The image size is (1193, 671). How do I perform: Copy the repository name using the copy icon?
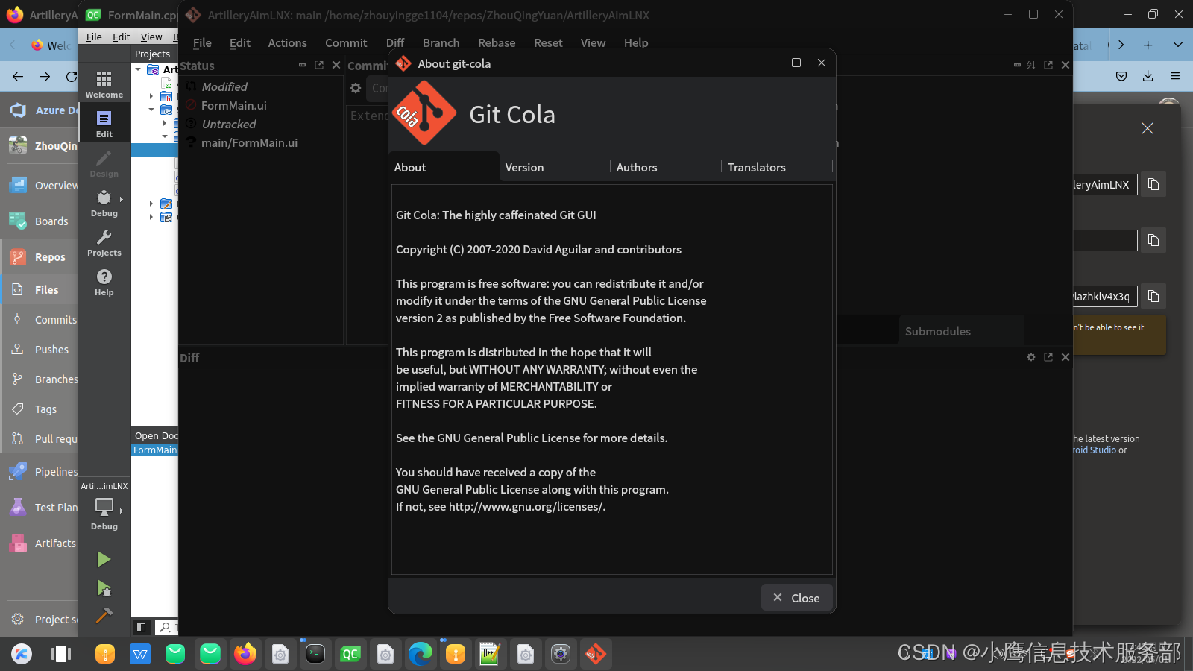point(1153,184)
